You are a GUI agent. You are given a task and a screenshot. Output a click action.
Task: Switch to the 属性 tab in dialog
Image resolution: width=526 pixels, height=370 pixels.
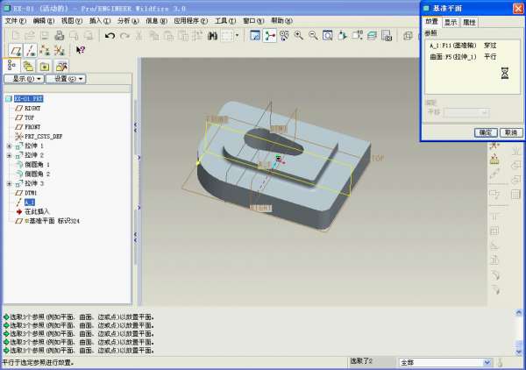coord(469,22)
